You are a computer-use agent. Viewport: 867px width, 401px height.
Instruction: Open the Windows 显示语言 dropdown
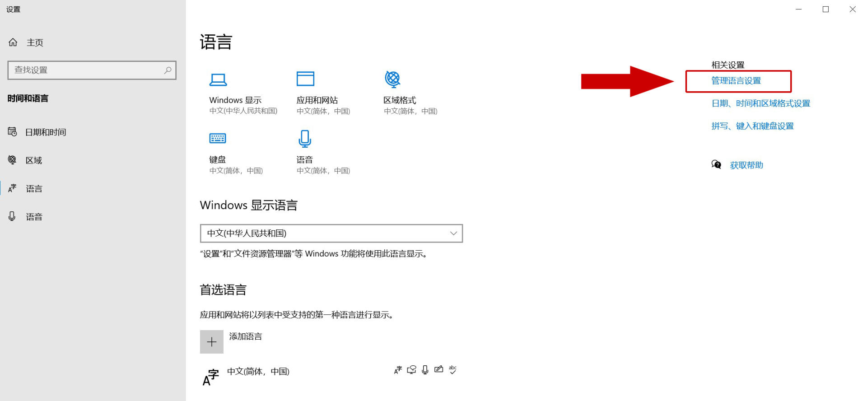pyautogui.click(x=331, y=233)
